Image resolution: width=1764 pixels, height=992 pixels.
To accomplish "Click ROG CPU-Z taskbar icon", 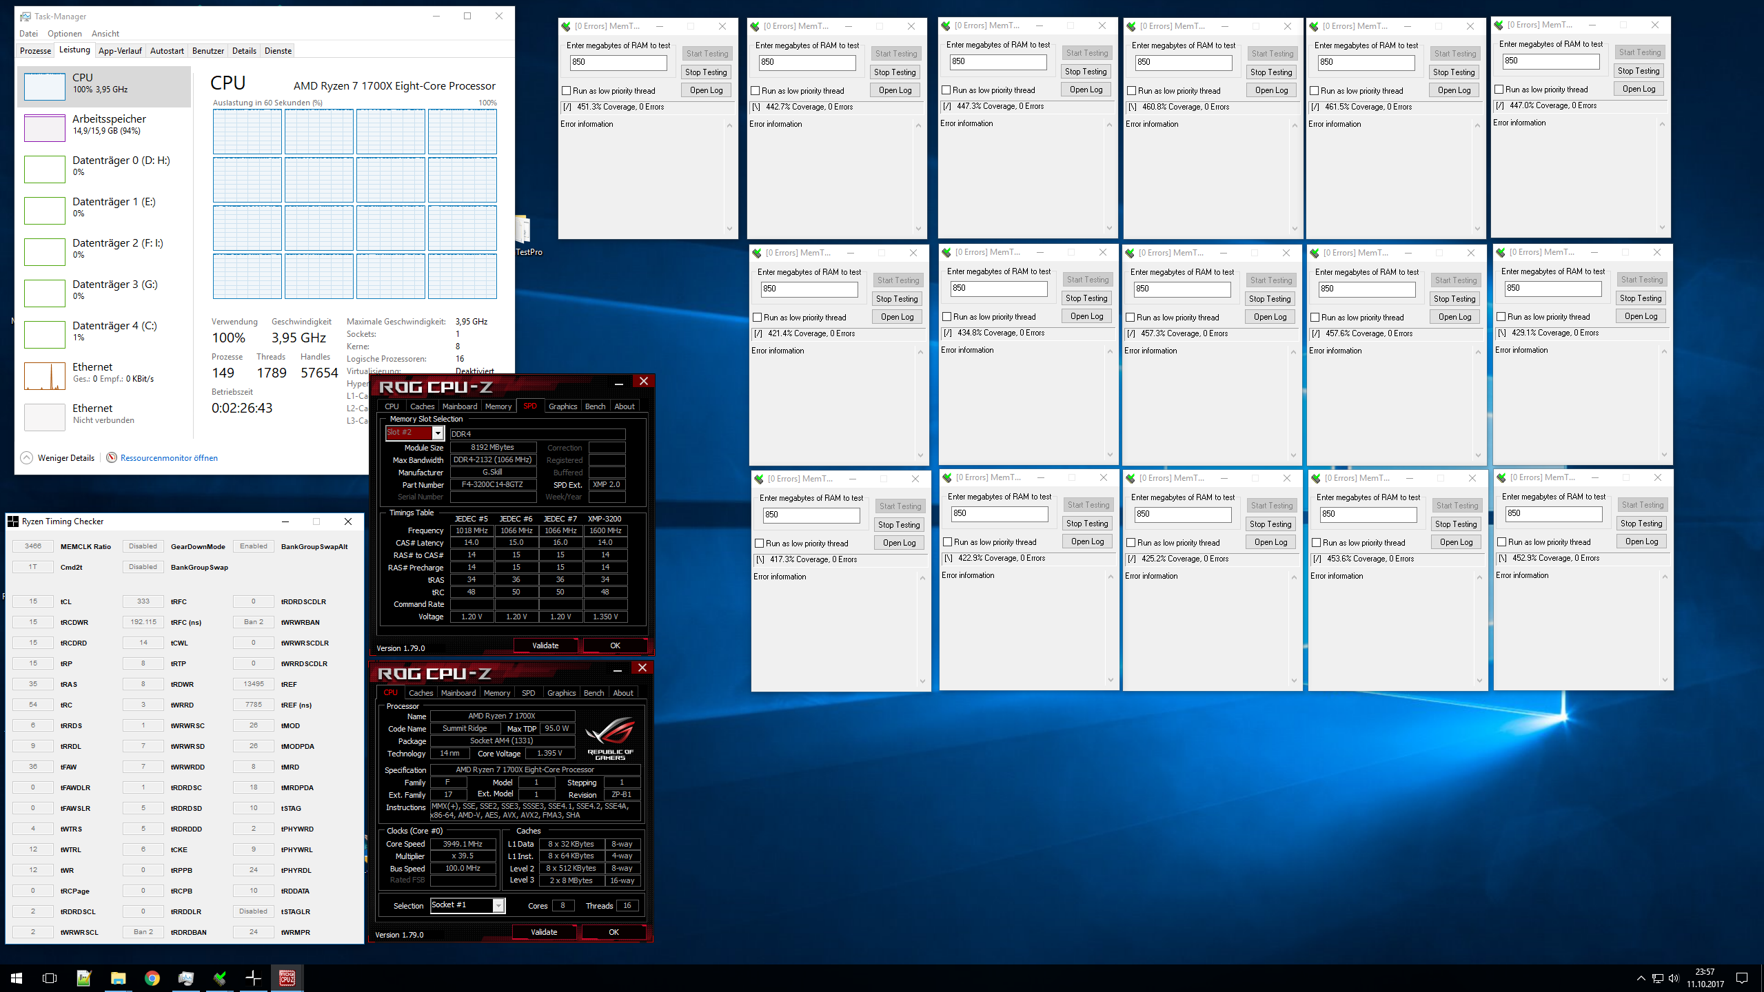I will coord(287,978).
